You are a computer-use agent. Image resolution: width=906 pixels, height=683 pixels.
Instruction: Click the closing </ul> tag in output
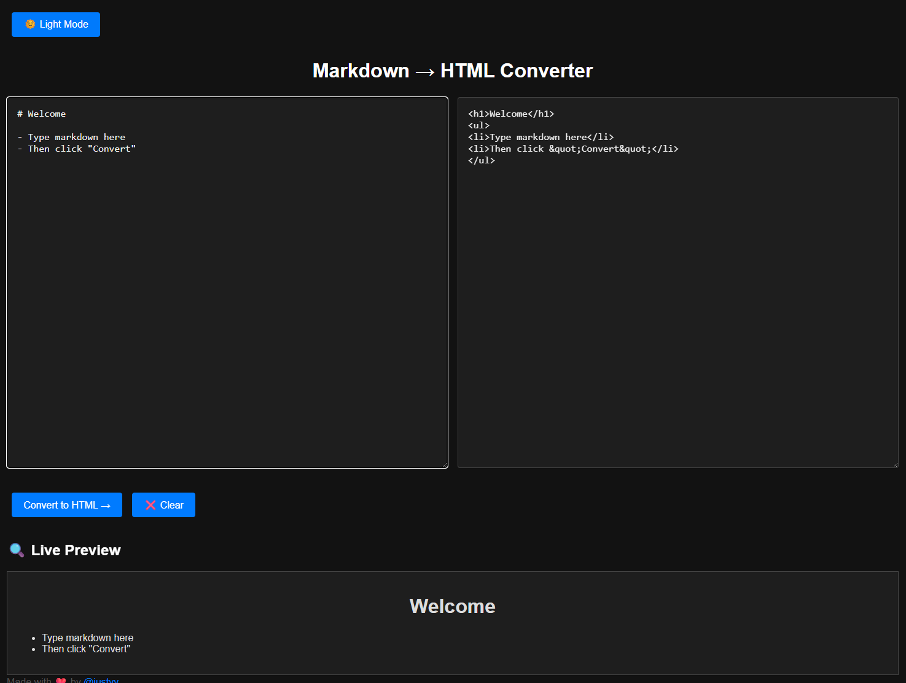[482, 160]
